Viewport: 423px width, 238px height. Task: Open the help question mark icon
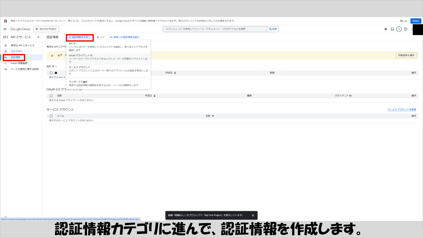pos(405,29)
